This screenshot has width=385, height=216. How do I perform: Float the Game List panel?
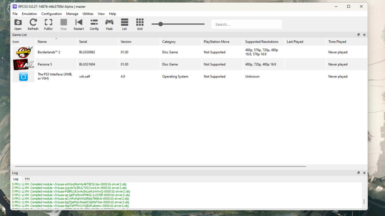[358, 35]
